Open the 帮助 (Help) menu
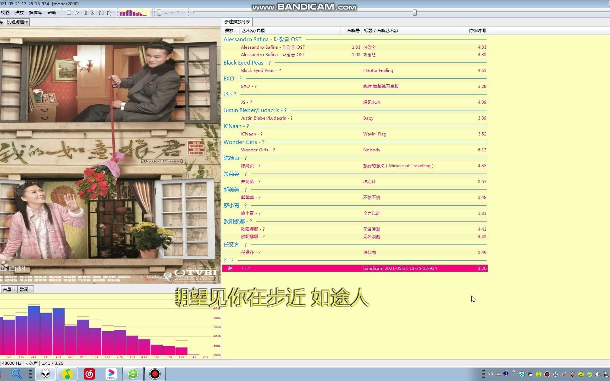 click(52, 13)
